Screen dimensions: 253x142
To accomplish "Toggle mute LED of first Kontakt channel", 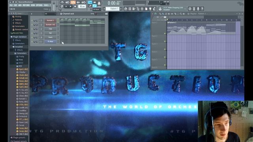I will tap(32, 21).
